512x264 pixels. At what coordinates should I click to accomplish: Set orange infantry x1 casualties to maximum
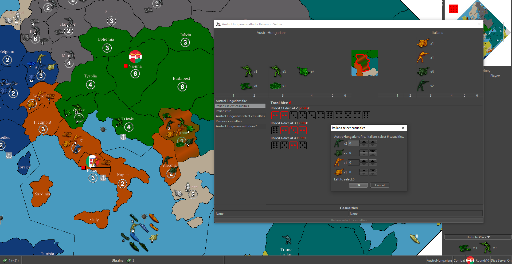[373, 161]
